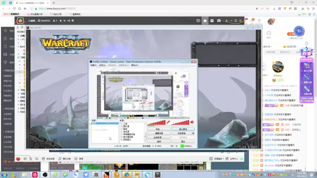The height and width of the screenshot is (178, 317).
Task: Click the OBS stop streaming button
Action: pyautogui.click(x=183, y=129)
